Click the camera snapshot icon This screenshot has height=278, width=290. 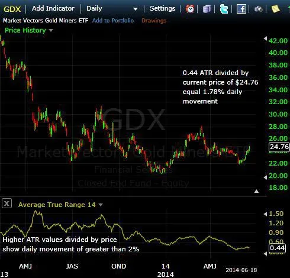tap(258, 9)
